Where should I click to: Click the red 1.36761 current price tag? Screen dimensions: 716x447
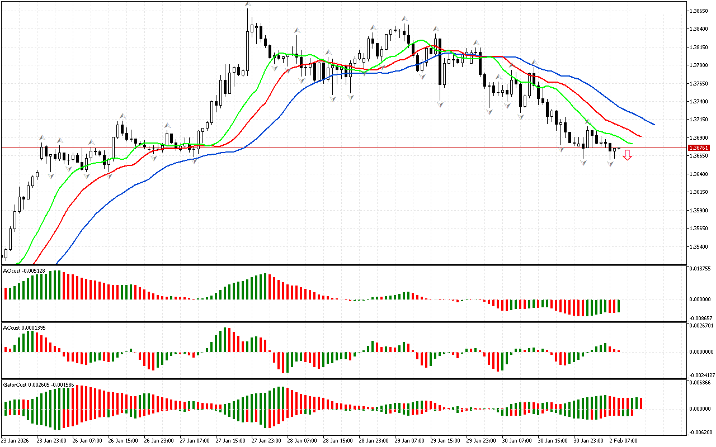699,148
